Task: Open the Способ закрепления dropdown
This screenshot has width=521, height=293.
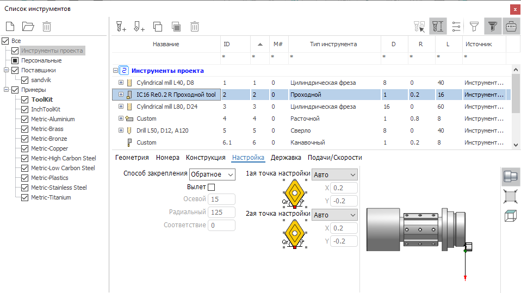Action: tap(212, 174)
